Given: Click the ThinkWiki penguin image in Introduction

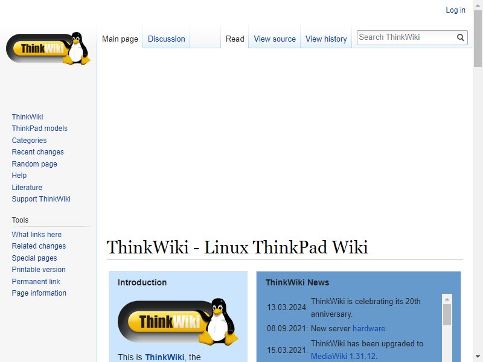Looking at the screenshot, I should point(178,322).
